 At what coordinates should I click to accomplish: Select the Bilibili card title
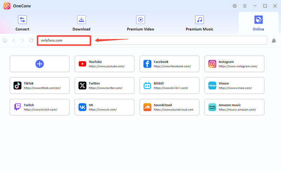click(x=159, y=83)
